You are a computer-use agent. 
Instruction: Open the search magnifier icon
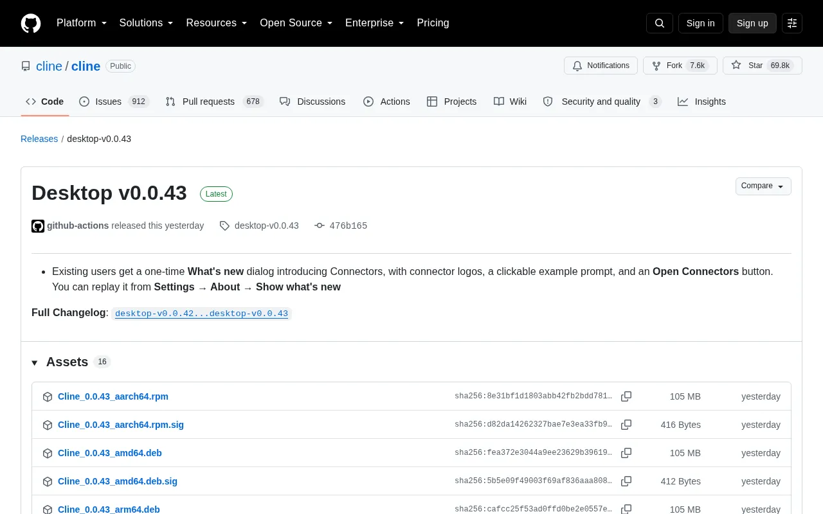660,23
